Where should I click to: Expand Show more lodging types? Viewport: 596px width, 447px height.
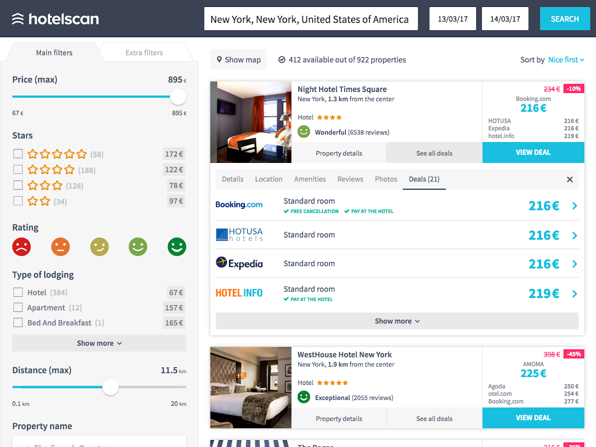click(99, 343)
